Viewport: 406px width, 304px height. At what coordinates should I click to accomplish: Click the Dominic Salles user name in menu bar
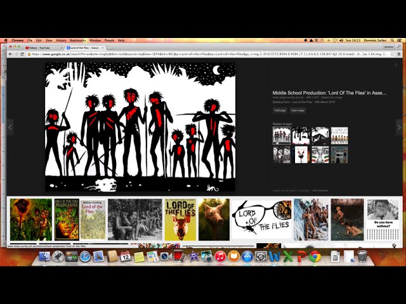point(375,41)
